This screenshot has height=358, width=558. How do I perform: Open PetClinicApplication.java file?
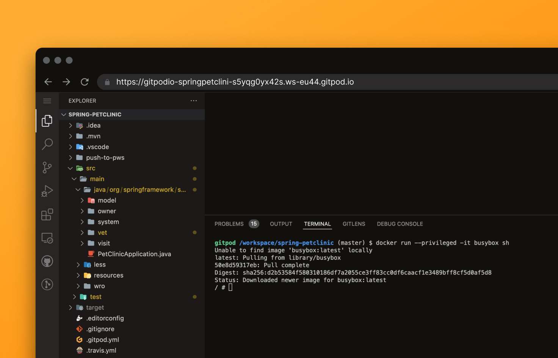click(x=134, y=254)
